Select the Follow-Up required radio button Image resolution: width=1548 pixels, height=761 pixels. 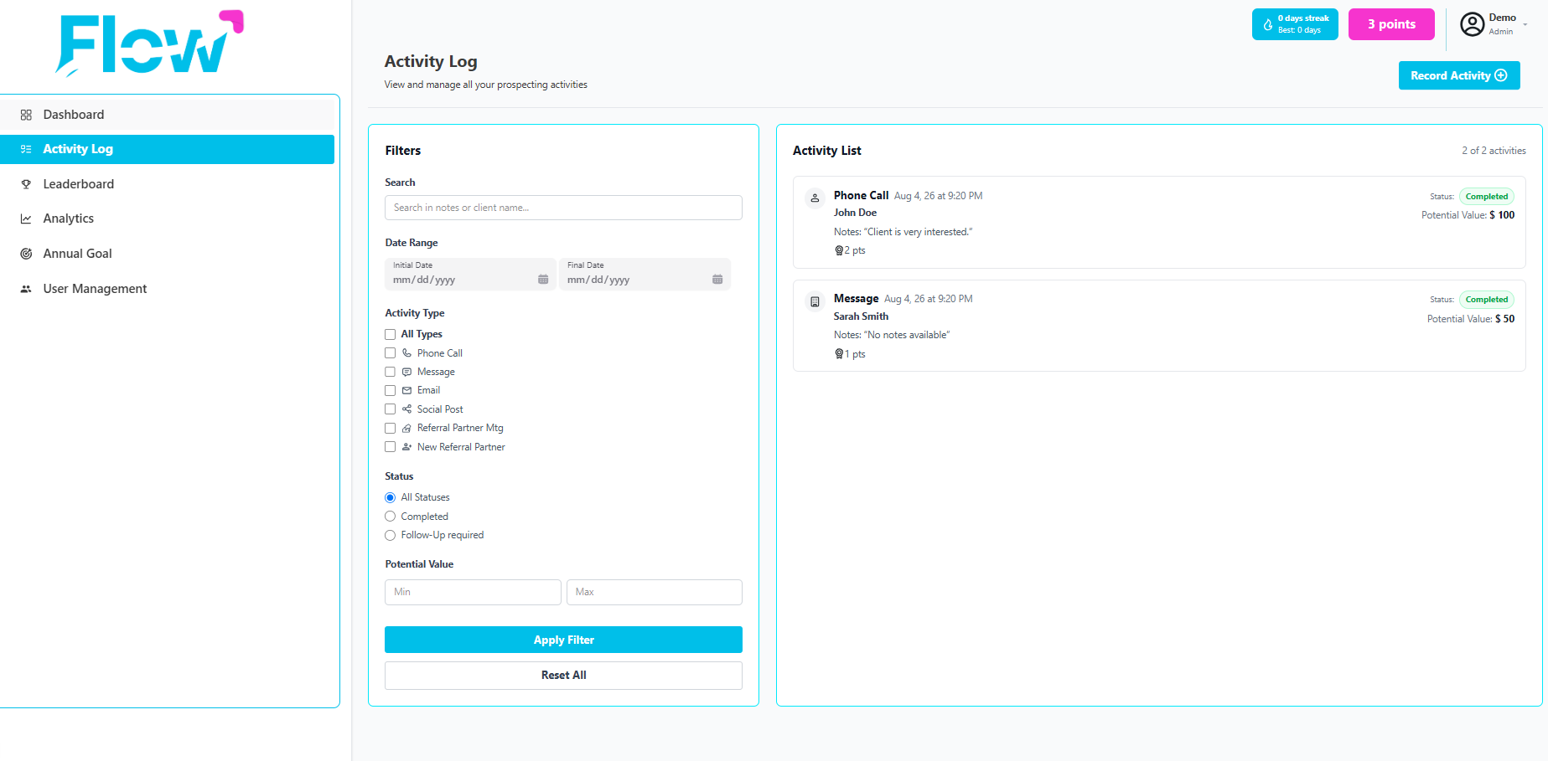pyautogui.click(x=390, y=535)
